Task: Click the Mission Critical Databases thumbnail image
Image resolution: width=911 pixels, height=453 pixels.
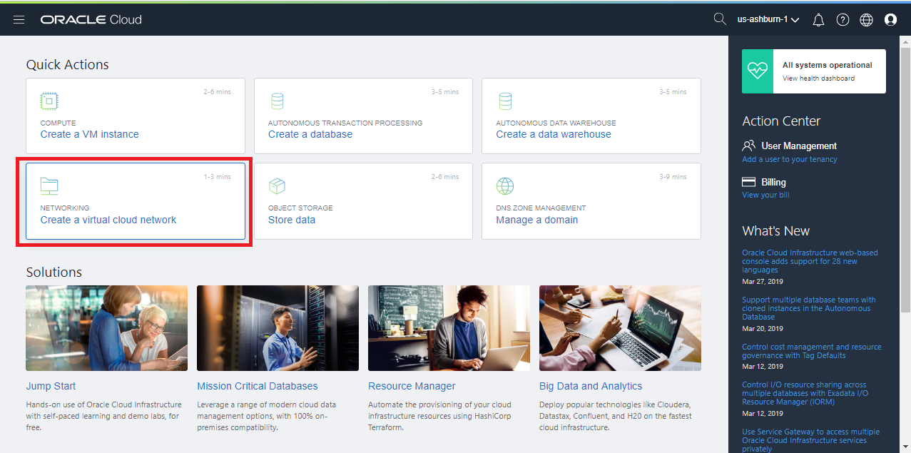Action: (278, 328)
